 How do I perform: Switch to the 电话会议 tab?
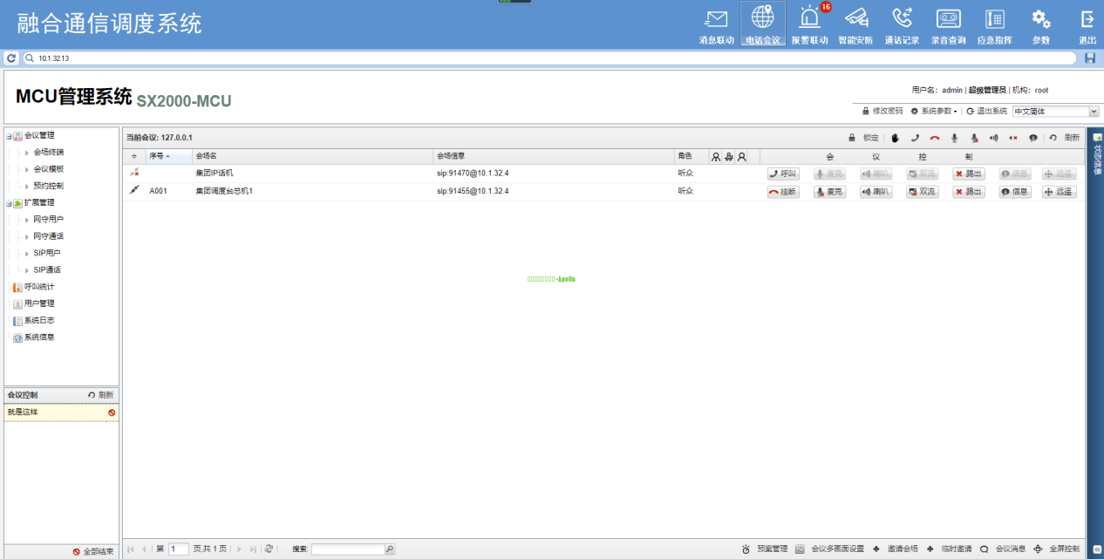(x=762, y=24)
